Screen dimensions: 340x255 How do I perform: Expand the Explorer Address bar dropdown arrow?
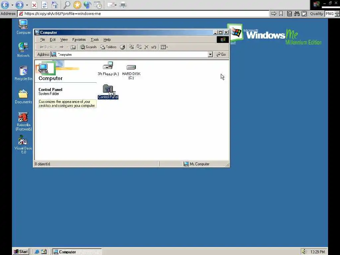coord(210,54)
